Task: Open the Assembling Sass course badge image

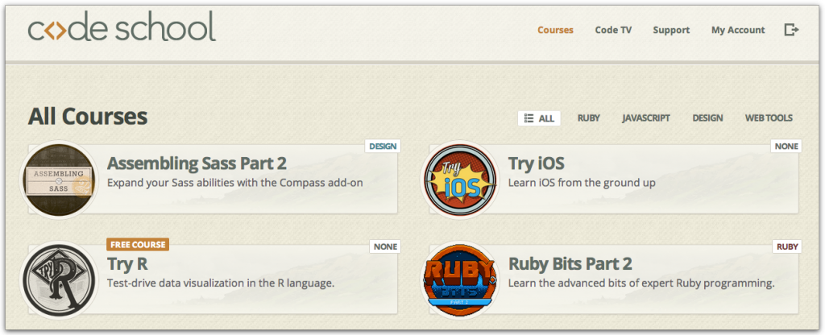Action: coord(59,180)
